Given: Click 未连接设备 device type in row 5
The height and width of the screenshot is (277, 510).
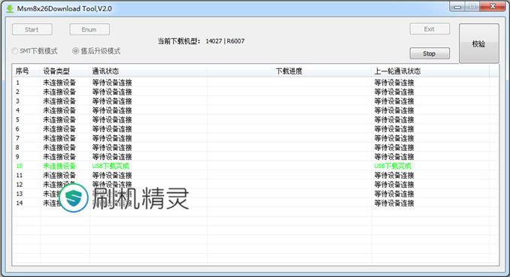Looking at the screenshot, I should tap(59, 120).
